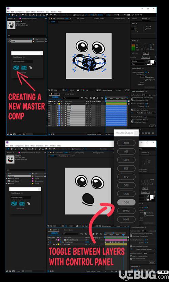Switch to the Flowchart (none) tab
The height and width of the screenshot is (282, 169).
pyautogui.click(x=119, y=19)
